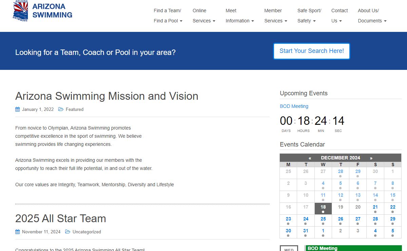Screen dimensions: 407x251
Task: Click the 'Looking for a Team, Coach or Pool' banner text
Action: [95, 53]
